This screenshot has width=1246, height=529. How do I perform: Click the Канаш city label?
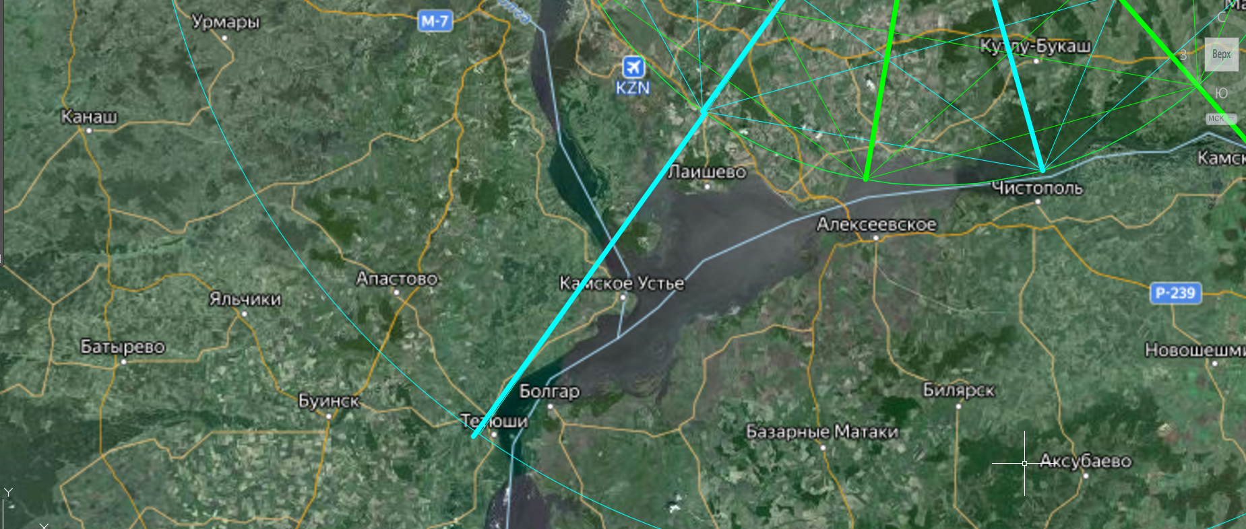point(89,116)
